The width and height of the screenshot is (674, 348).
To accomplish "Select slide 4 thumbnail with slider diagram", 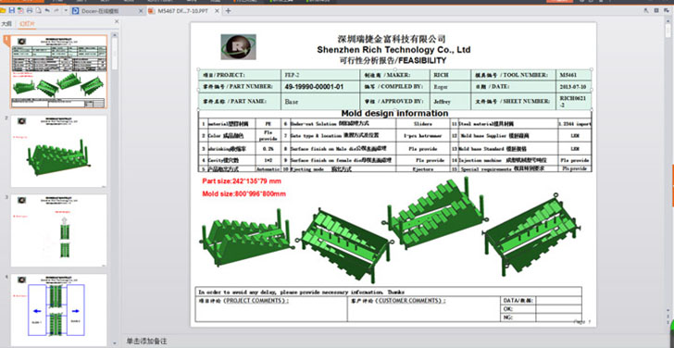I will [59, 310].
